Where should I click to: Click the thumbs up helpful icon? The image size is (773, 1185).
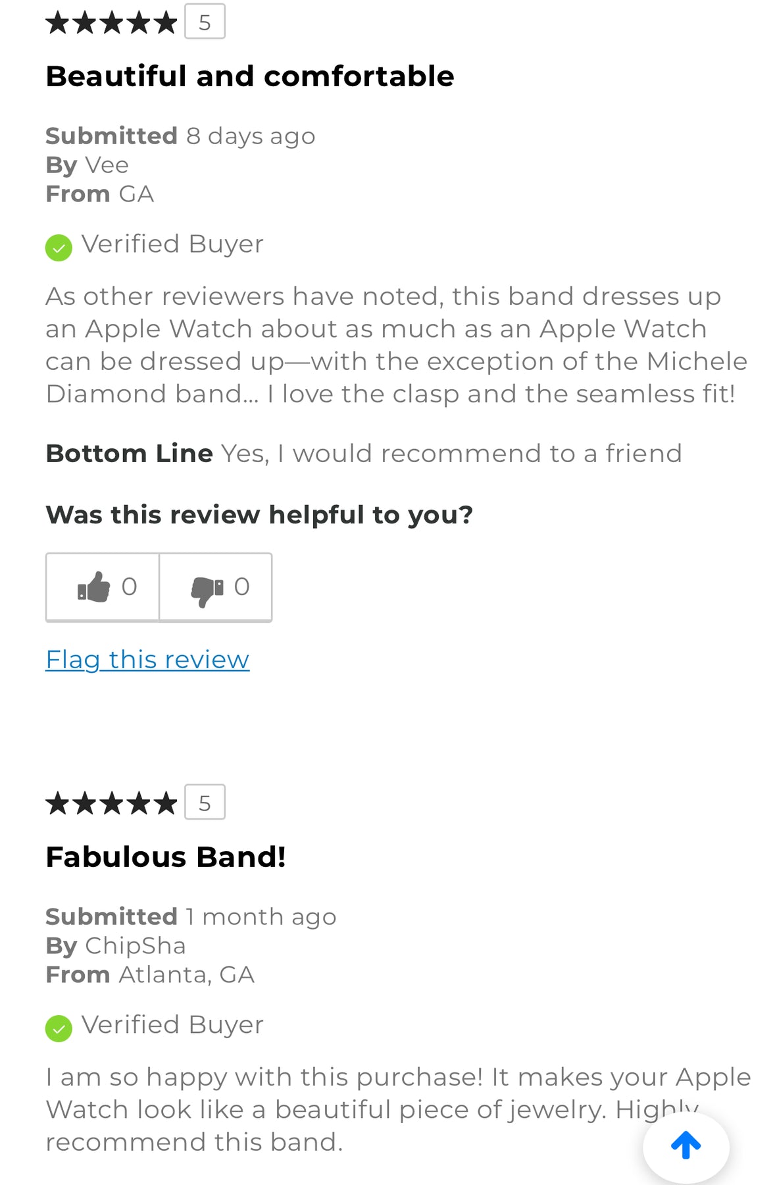93,587
